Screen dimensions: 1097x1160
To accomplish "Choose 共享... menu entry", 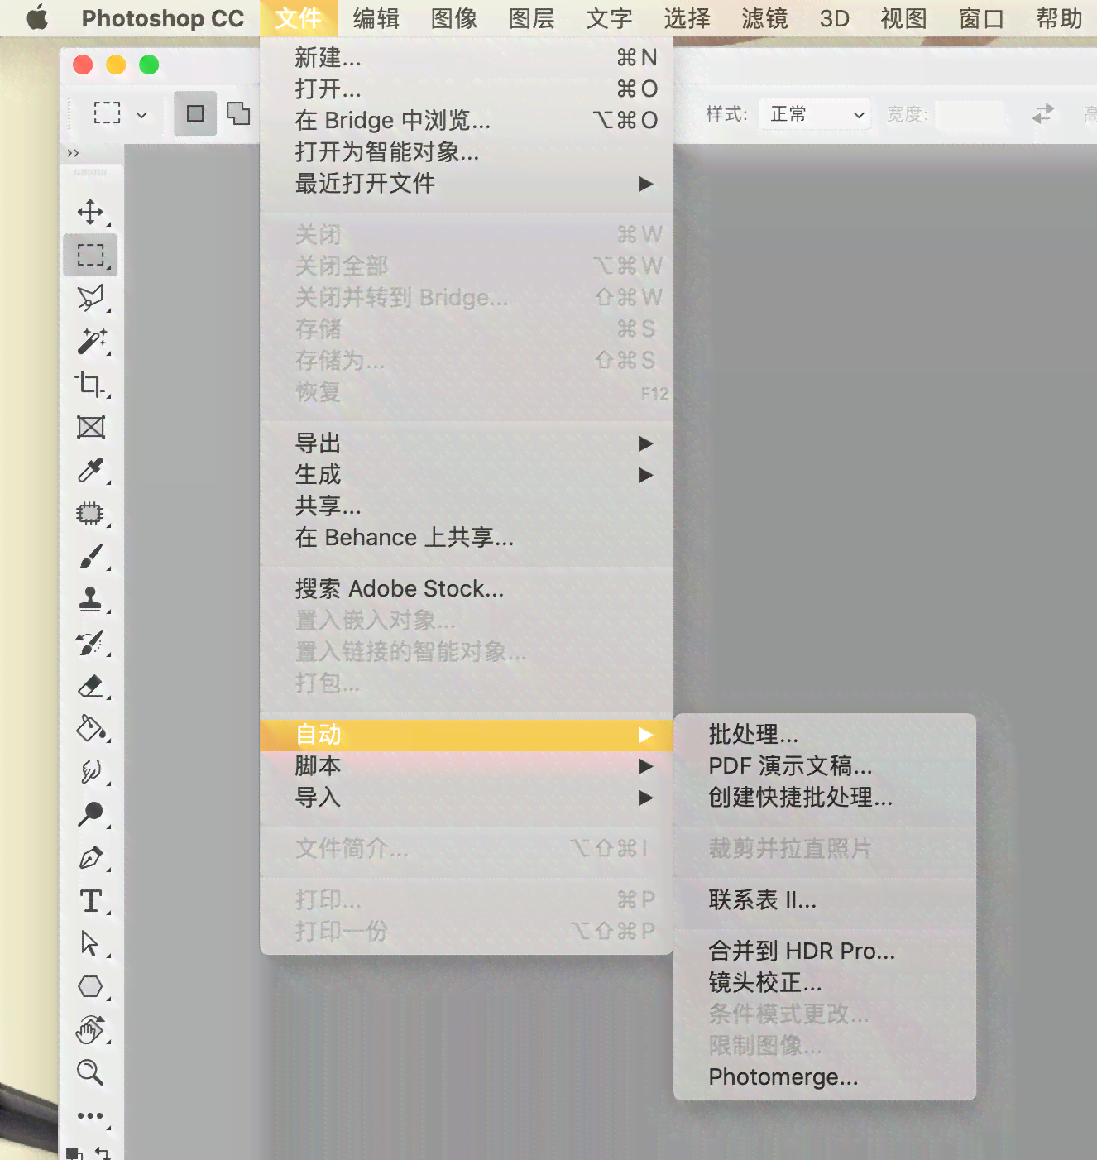I will [467, 506].
